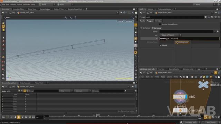Click the frame 48 mark on the timeline slider
The height and width of the screenshot is (124, 221).
pos(79,116)
